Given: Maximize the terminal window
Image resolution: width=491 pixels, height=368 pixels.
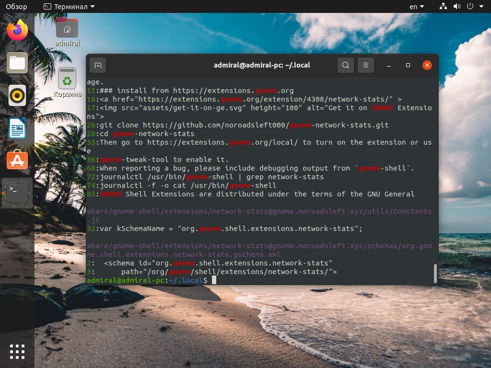Looking at the screenshot, I should tap(408, 65).
